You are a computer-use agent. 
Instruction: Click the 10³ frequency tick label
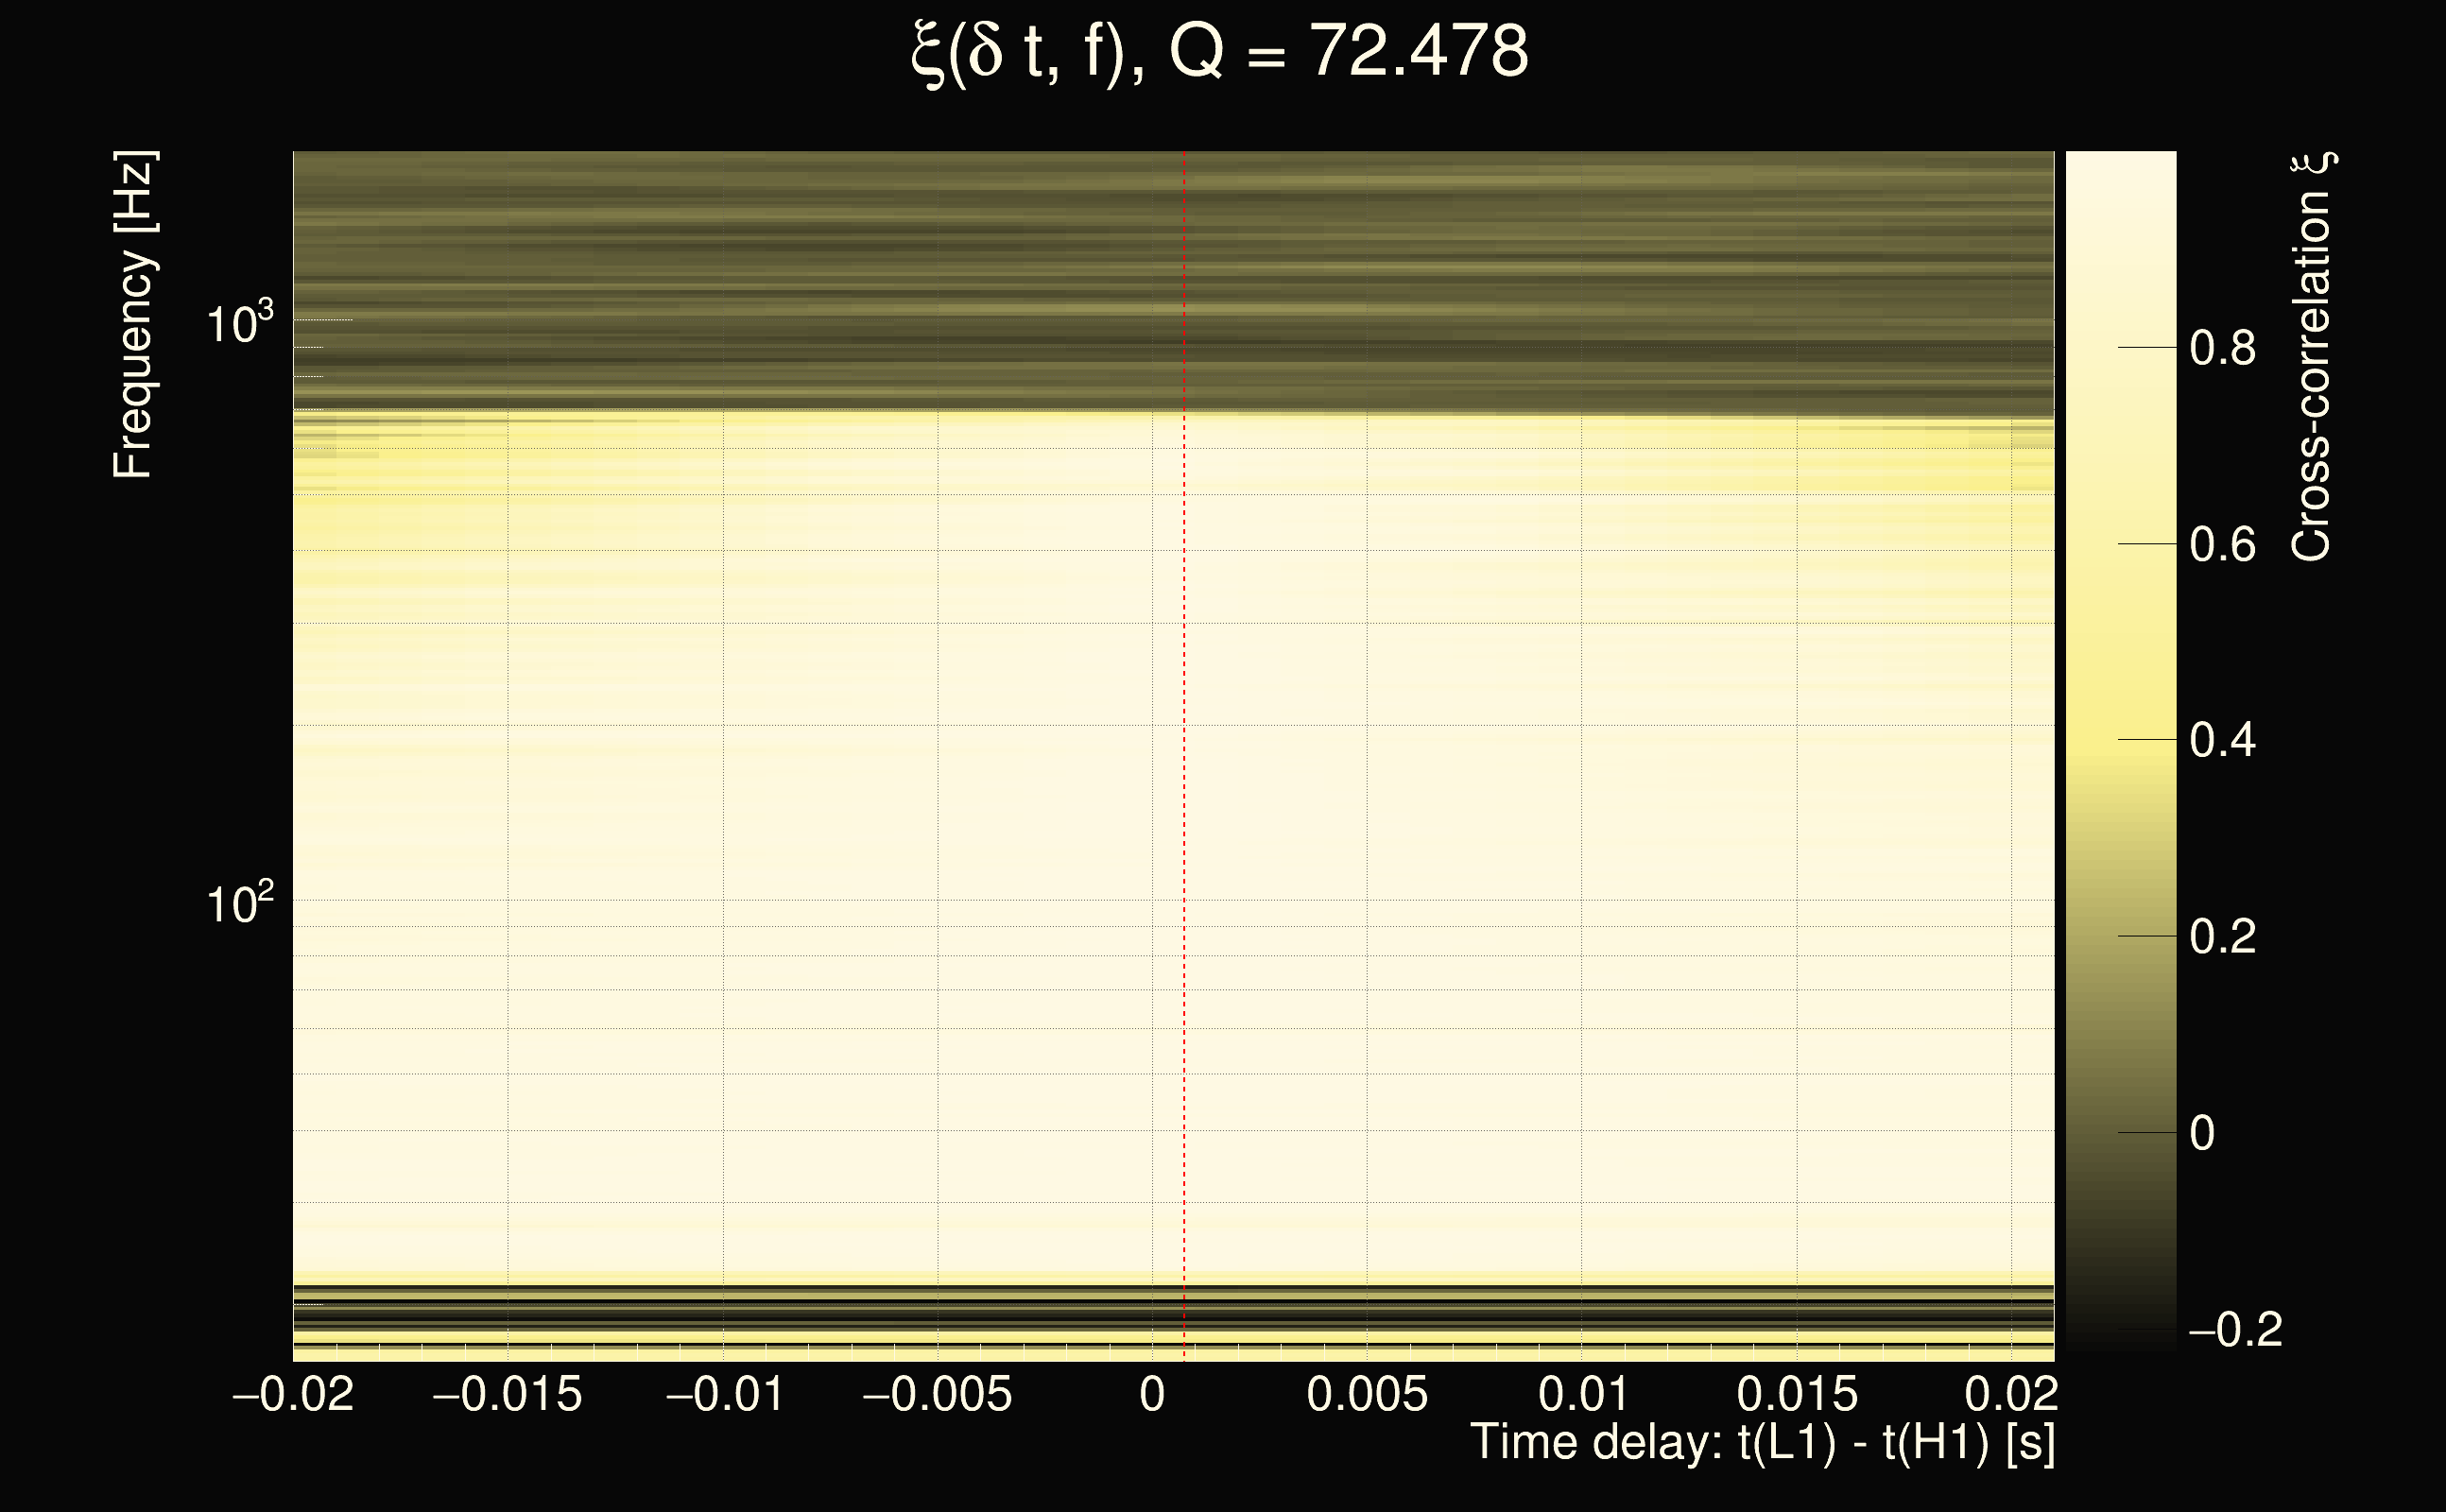(x=239, y=323)
